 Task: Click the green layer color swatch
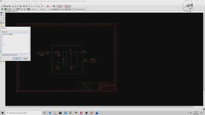5,9
